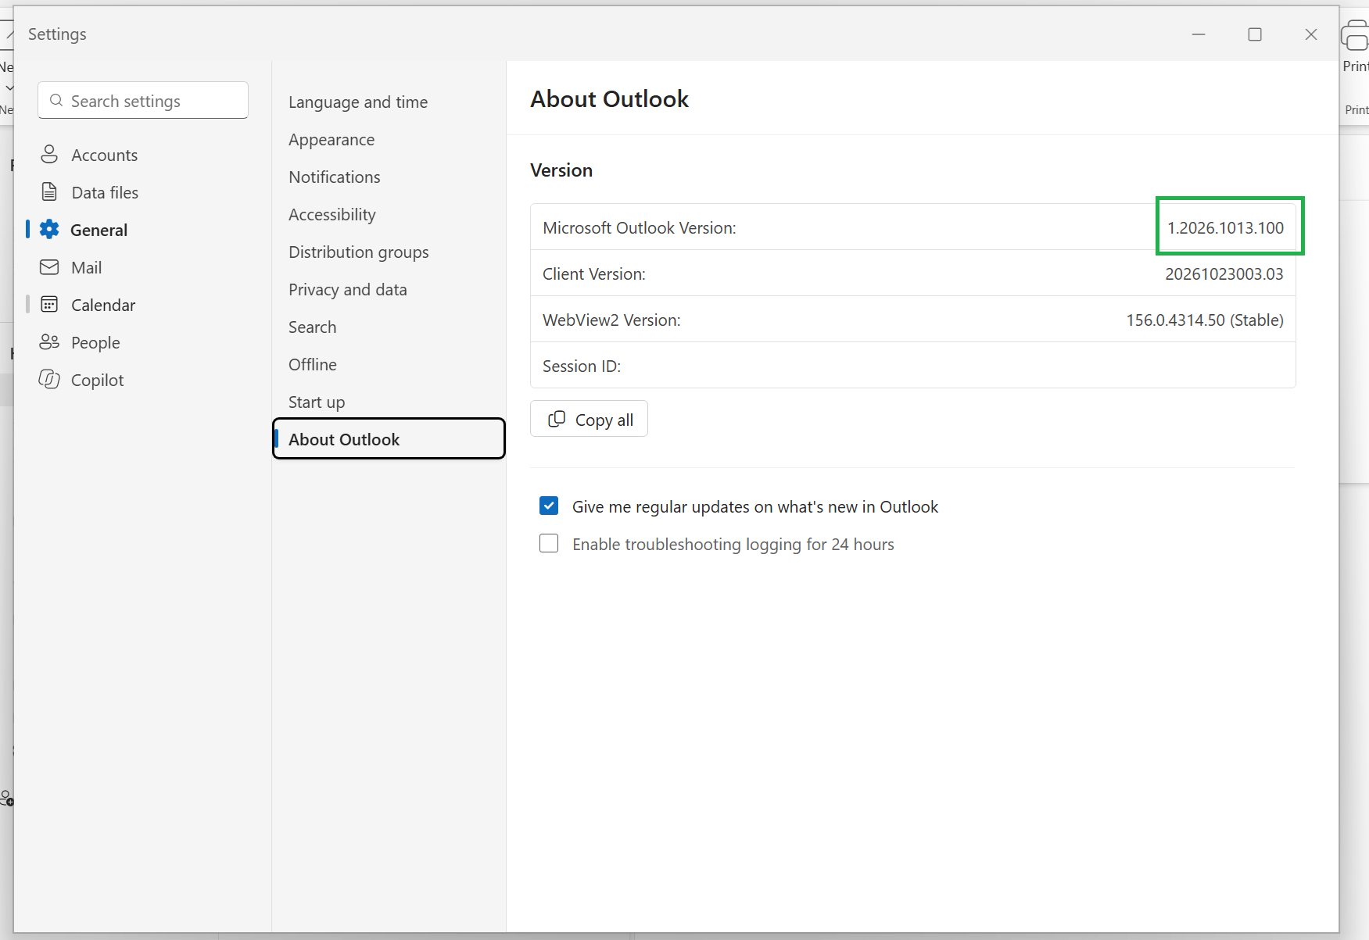Click the Data files label
Image resolution: width=1369 pixels, height=940 pixels.
coord(105,193)
